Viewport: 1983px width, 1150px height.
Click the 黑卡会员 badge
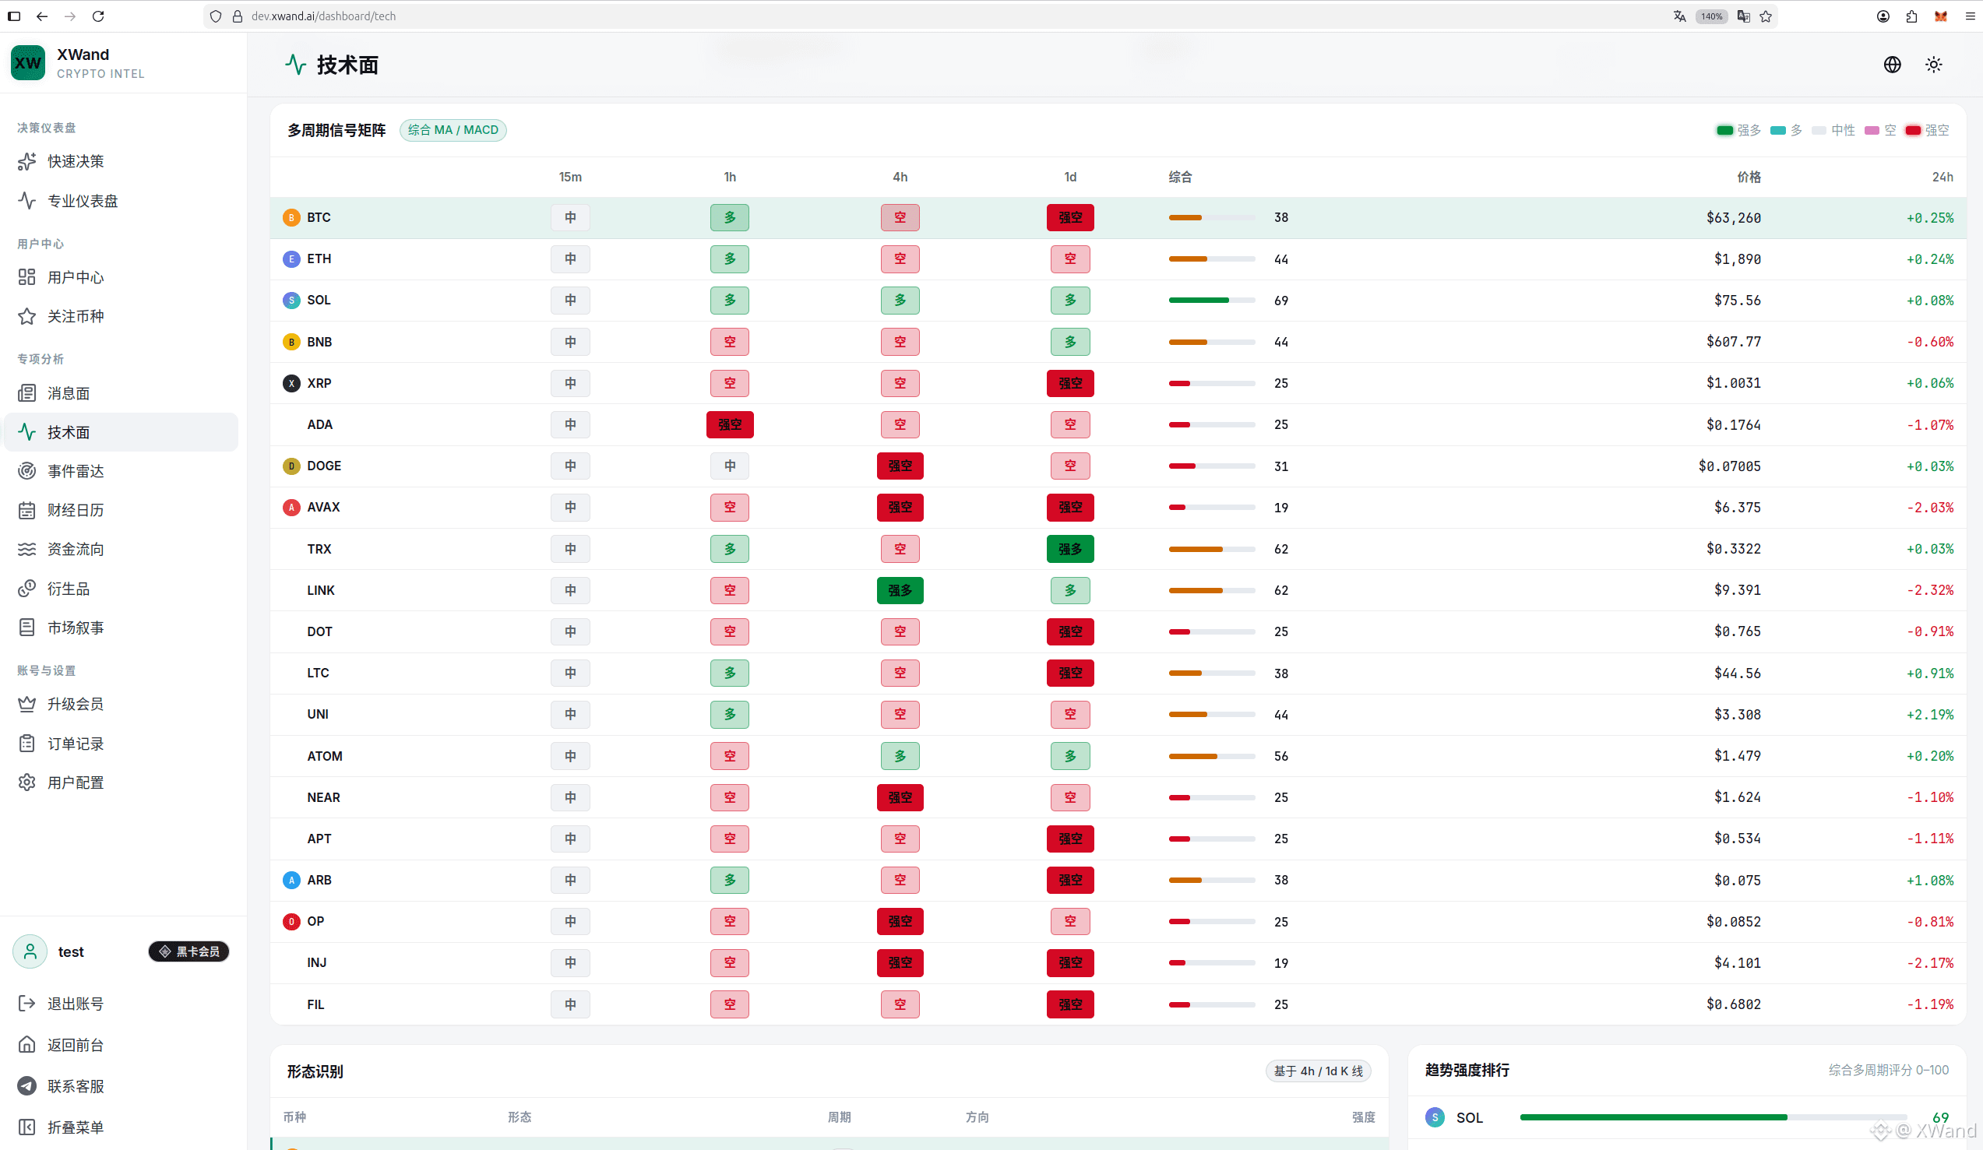(188, 951)
